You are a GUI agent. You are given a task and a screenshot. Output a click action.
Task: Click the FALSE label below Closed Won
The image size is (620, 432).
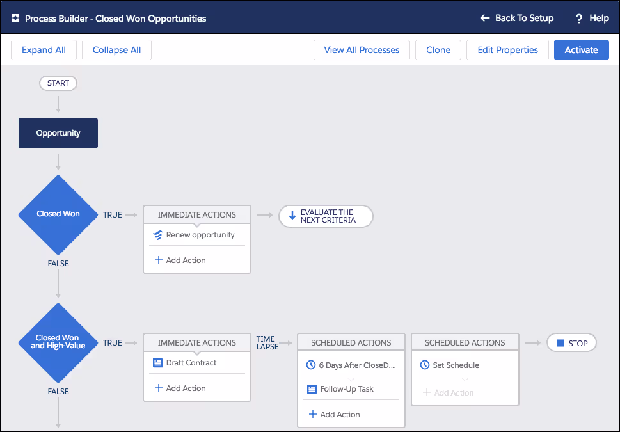tap(58, 264)
